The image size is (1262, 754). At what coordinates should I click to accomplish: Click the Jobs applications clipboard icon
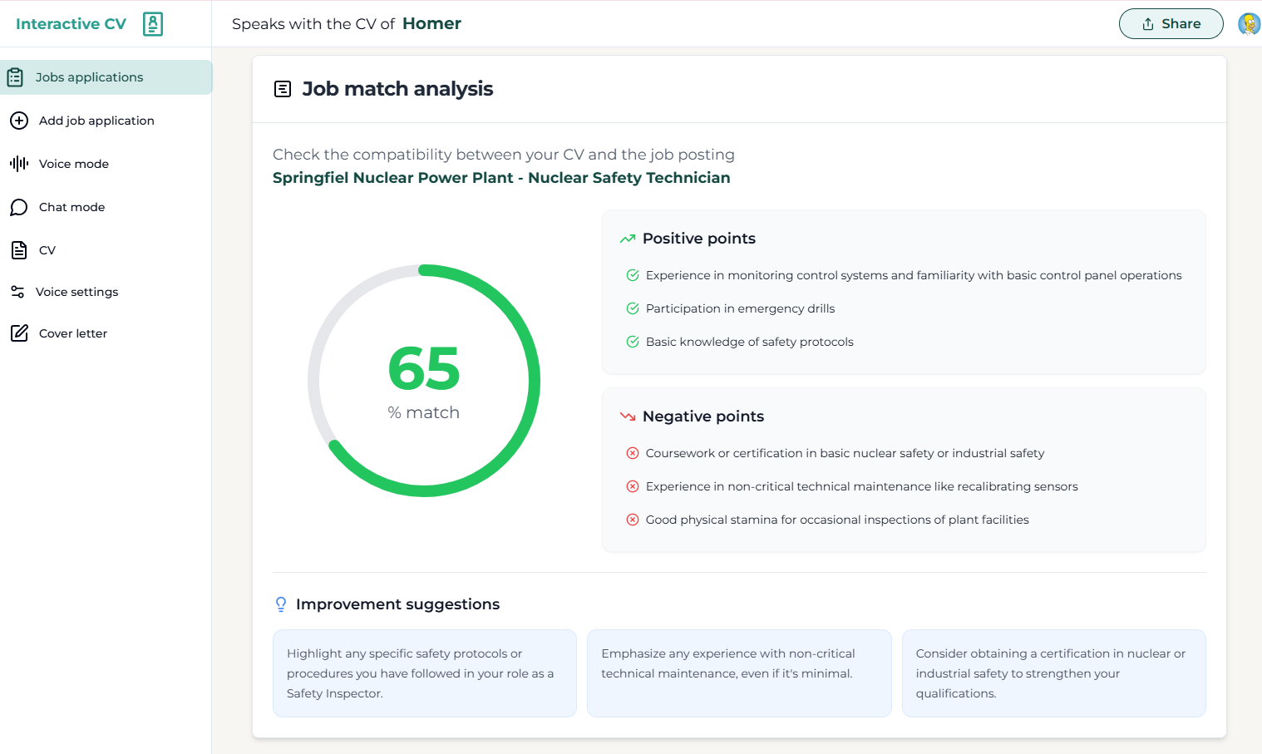coord(15,77)
